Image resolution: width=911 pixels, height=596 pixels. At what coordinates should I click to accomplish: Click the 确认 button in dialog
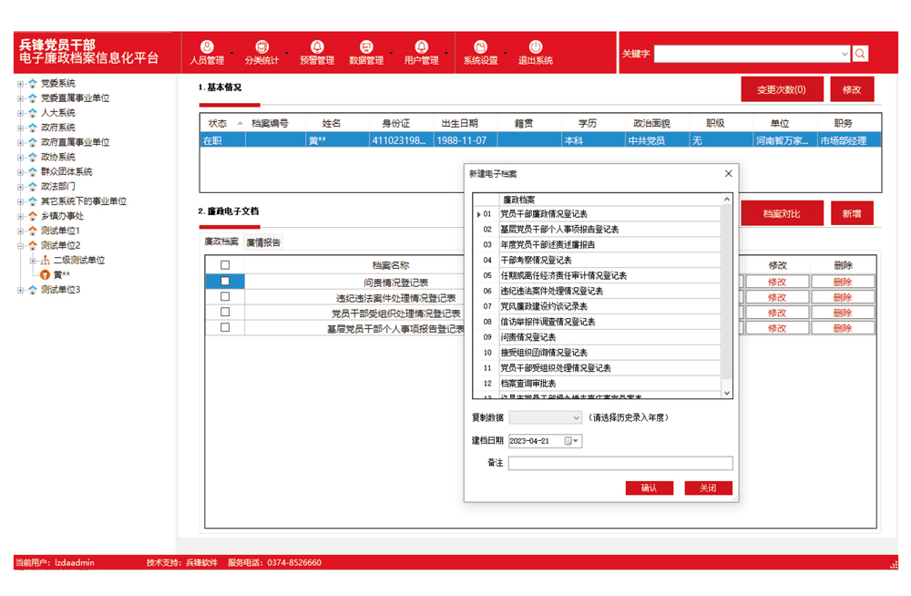tap(649, 488)
